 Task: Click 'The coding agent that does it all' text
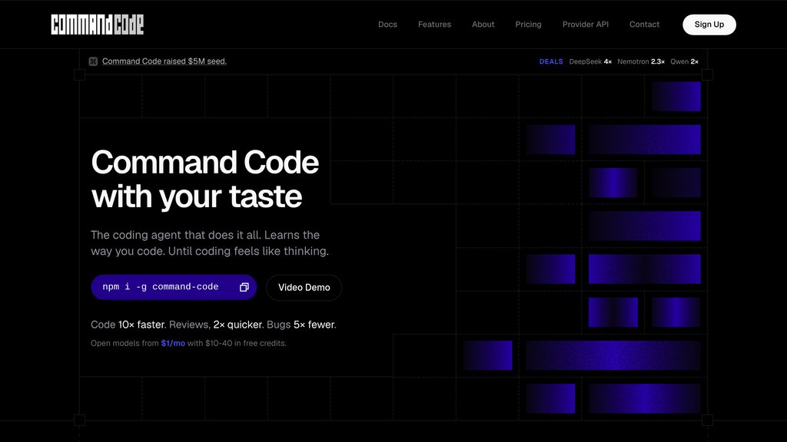click(176, 235)
